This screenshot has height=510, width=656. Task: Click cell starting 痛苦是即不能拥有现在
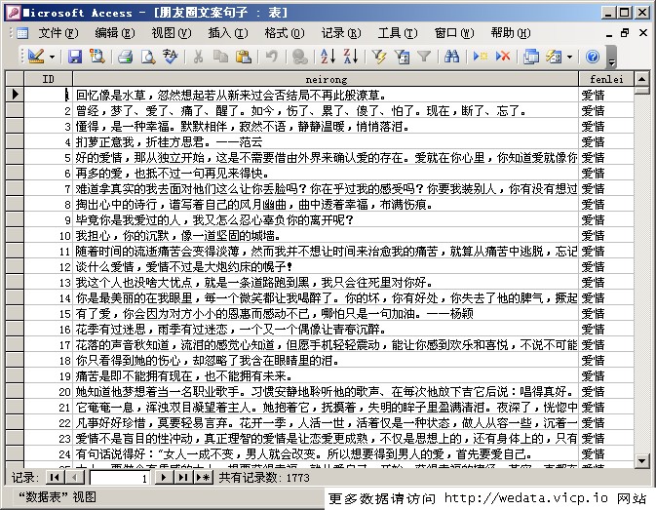click(326, 376)
